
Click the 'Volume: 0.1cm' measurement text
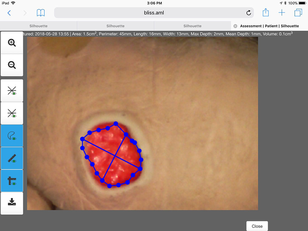tap(278, 34)
